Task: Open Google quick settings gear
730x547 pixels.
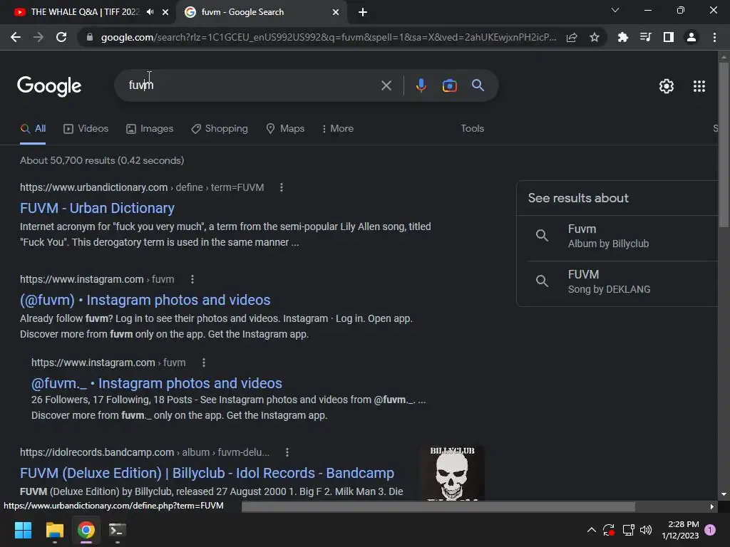Action: point(667,86)
